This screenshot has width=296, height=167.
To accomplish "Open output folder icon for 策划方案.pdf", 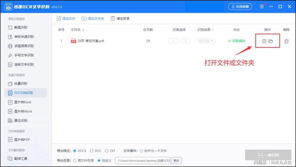I will click(x=271, y=41).
